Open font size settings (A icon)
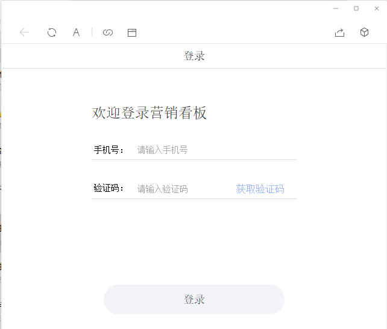 pyautogui.click(x=77, y=32)
